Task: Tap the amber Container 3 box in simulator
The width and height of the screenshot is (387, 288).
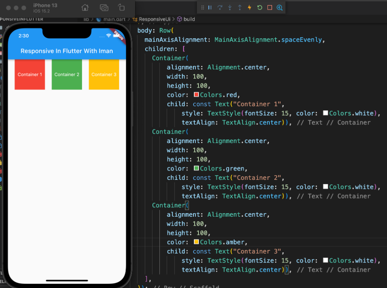Action: (x=104, y=74)
